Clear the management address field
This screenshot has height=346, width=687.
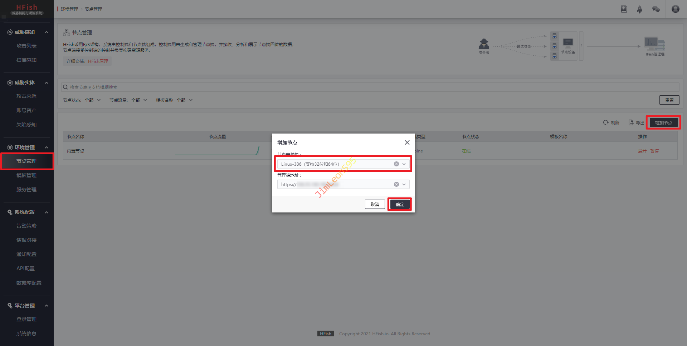pos(396,184)
